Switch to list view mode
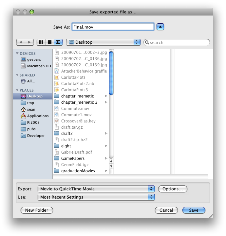Image resolution: width=226 pixels, height=236 pixels. (x=50, y=42)
